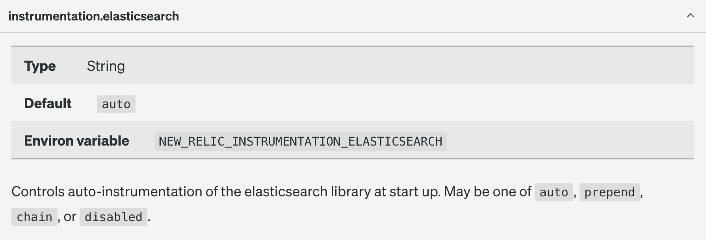The width and height of the screenshot is (706, 240).
Task: Click the description paragraph text
Action: coord(236,192)
